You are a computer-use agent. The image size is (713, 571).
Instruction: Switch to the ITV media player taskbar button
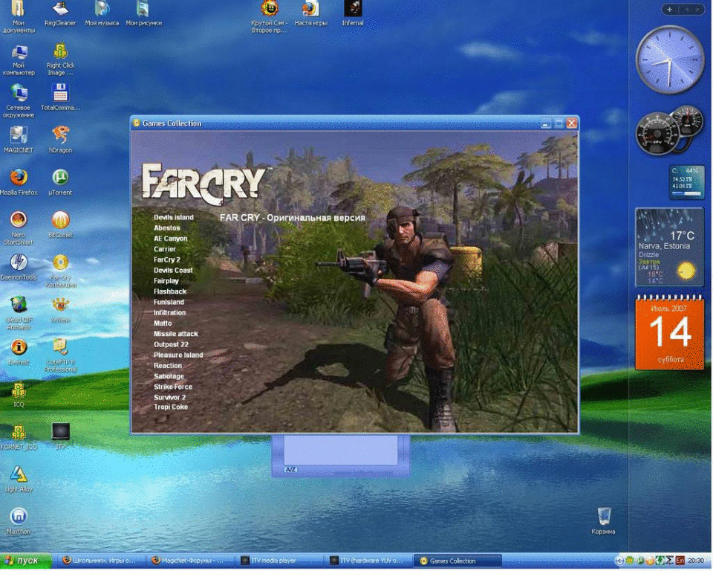(281, 561)
